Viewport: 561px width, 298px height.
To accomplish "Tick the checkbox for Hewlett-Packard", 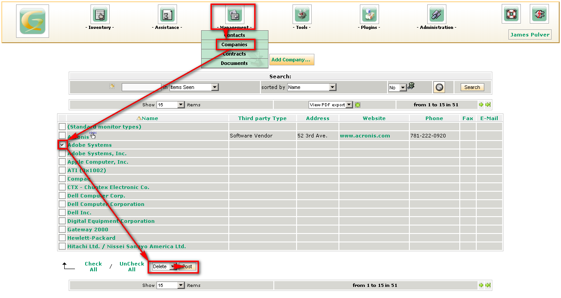I will tap(62, 238).
